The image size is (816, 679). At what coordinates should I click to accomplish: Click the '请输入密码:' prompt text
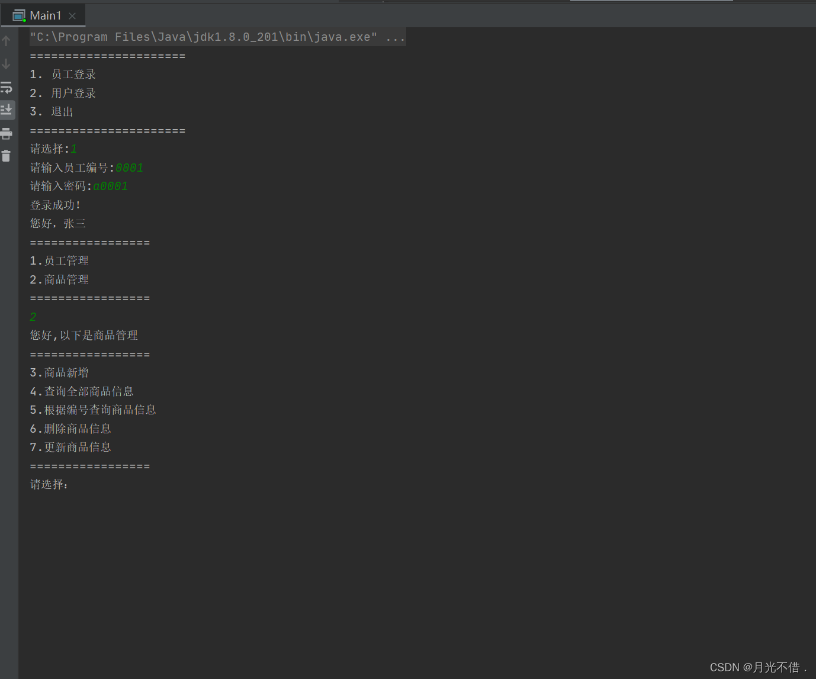click(x=61, y=186)
